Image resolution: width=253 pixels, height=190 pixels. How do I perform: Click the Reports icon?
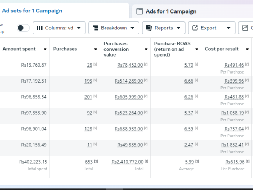coord(149,28)
